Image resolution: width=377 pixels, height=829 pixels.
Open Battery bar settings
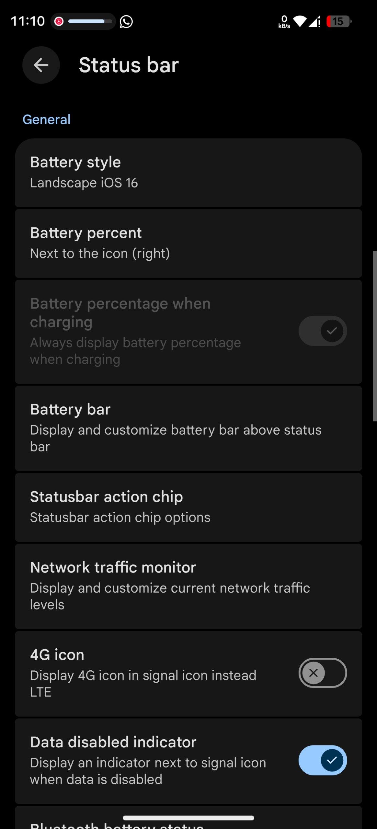pyautogui.click(x=188, y=428)
